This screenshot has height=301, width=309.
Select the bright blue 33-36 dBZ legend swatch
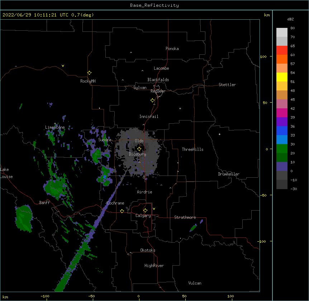click(x=282, y=131)
